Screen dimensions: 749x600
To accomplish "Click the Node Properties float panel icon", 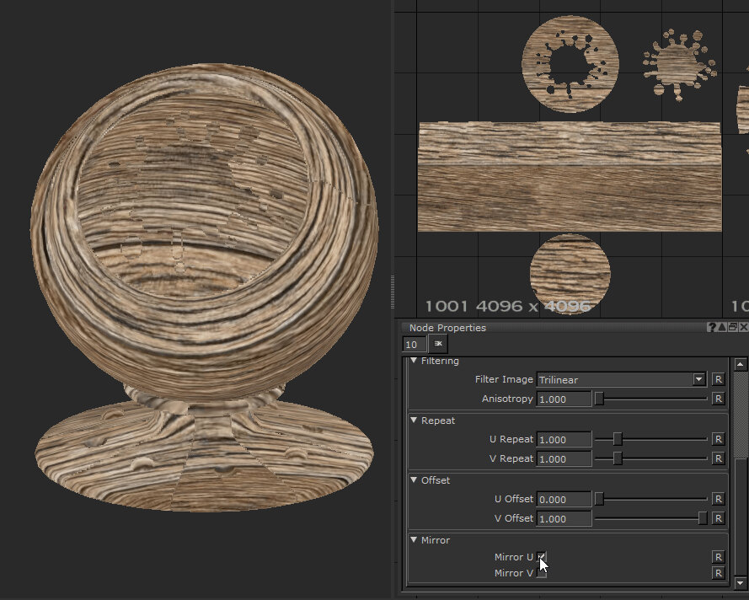I will 733,328.
